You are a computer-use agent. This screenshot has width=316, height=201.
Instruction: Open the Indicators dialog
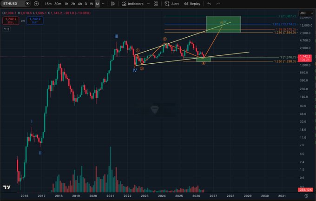click(x=132, y=4)
